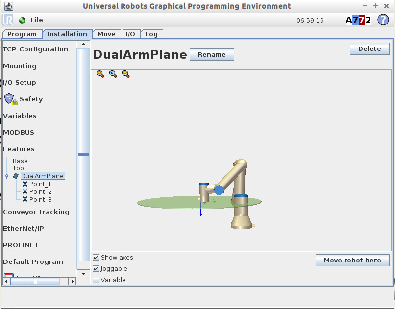This screenshot has height=309, width=395.
Task: Select Point_3 in feature tree
Action: (x=41, y=199)
